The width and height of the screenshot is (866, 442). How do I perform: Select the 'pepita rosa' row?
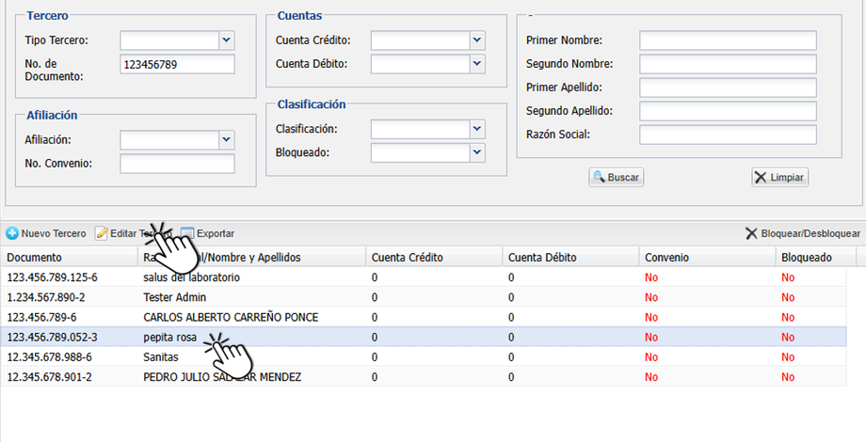pyautogui.click(x=424, y=338)
